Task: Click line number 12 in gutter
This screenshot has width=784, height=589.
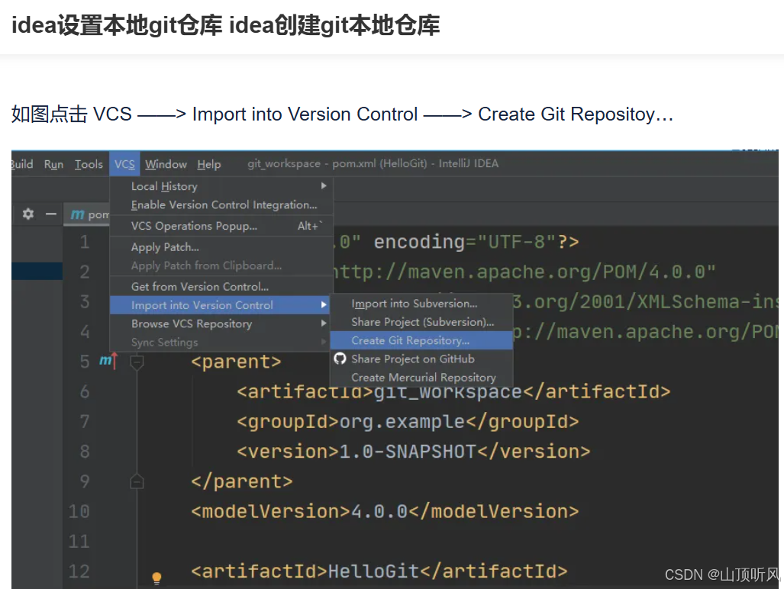Action: [79, 571]
